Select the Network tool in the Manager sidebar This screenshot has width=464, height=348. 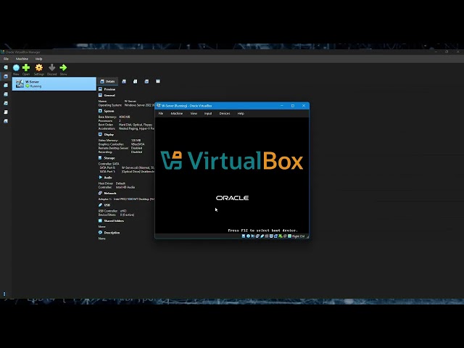coord(6,103)
